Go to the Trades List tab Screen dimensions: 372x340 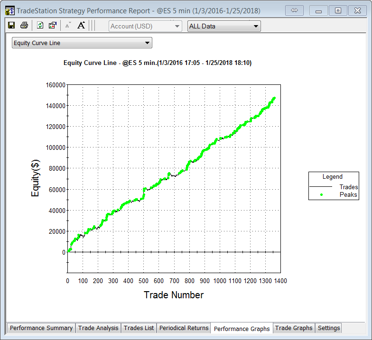[139, 328]
